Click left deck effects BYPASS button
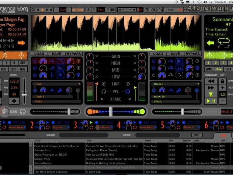Viewport: 233px width, 175px height. pyautogui.click(x=74, y=54)
